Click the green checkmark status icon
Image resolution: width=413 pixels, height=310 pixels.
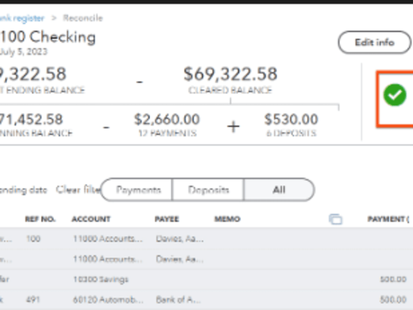coord(394,95)
